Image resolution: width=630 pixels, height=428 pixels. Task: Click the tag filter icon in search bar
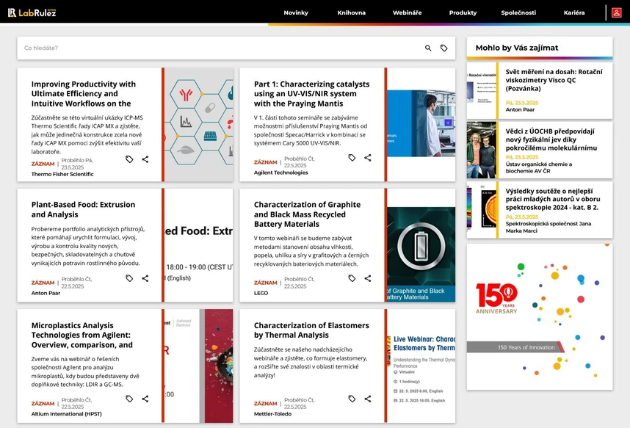tap(444, 48)
